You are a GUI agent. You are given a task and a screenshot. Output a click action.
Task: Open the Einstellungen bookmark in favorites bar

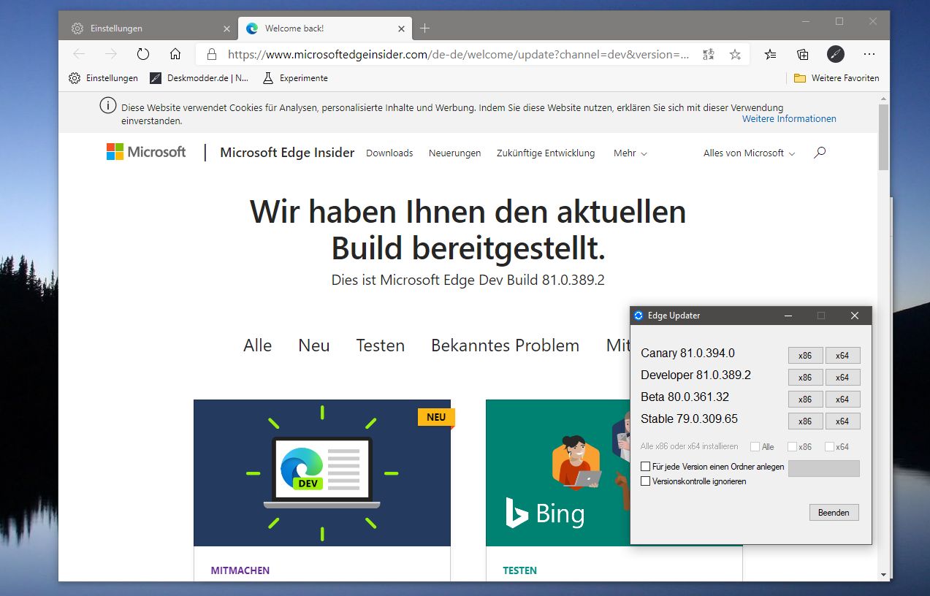coord(103,78)
